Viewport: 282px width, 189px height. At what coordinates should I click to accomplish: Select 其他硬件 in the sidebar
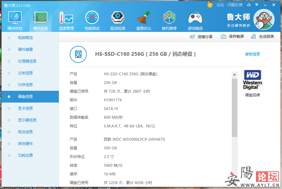point(25,144)
